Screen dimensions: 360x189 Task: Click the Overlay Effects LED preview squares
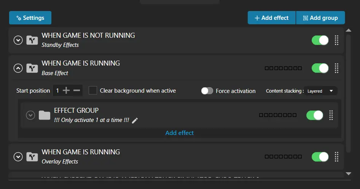coord(283,157)
